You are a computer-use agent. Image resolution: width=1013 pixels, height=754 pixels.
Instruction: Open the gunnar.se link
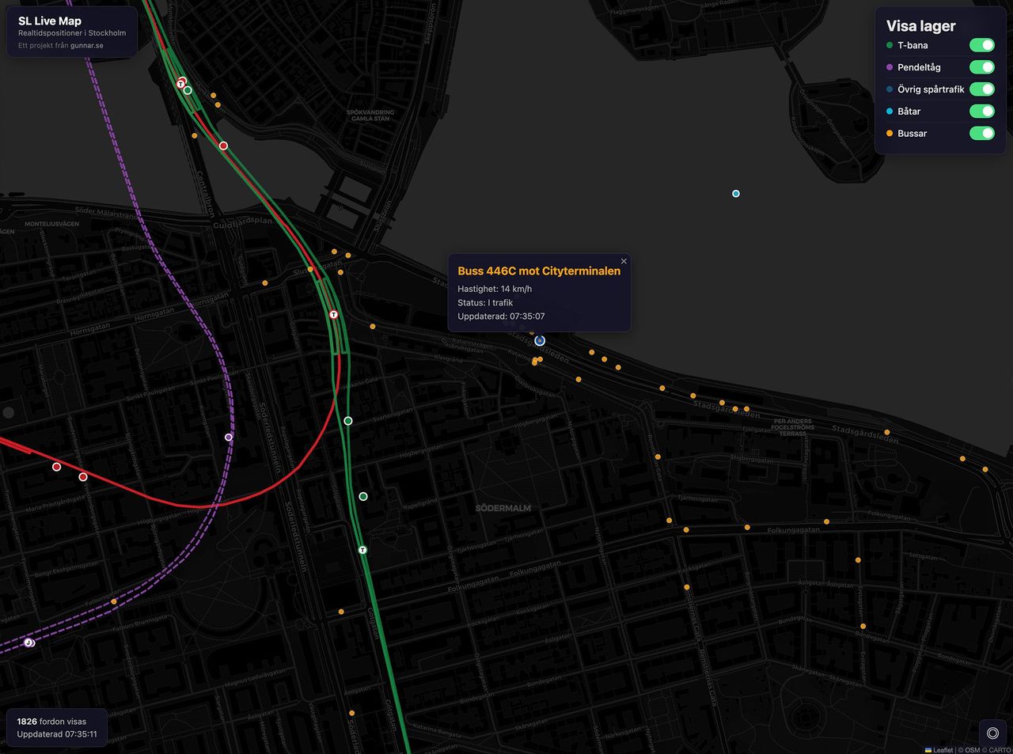pyautogui.click(x=86, y=46)
